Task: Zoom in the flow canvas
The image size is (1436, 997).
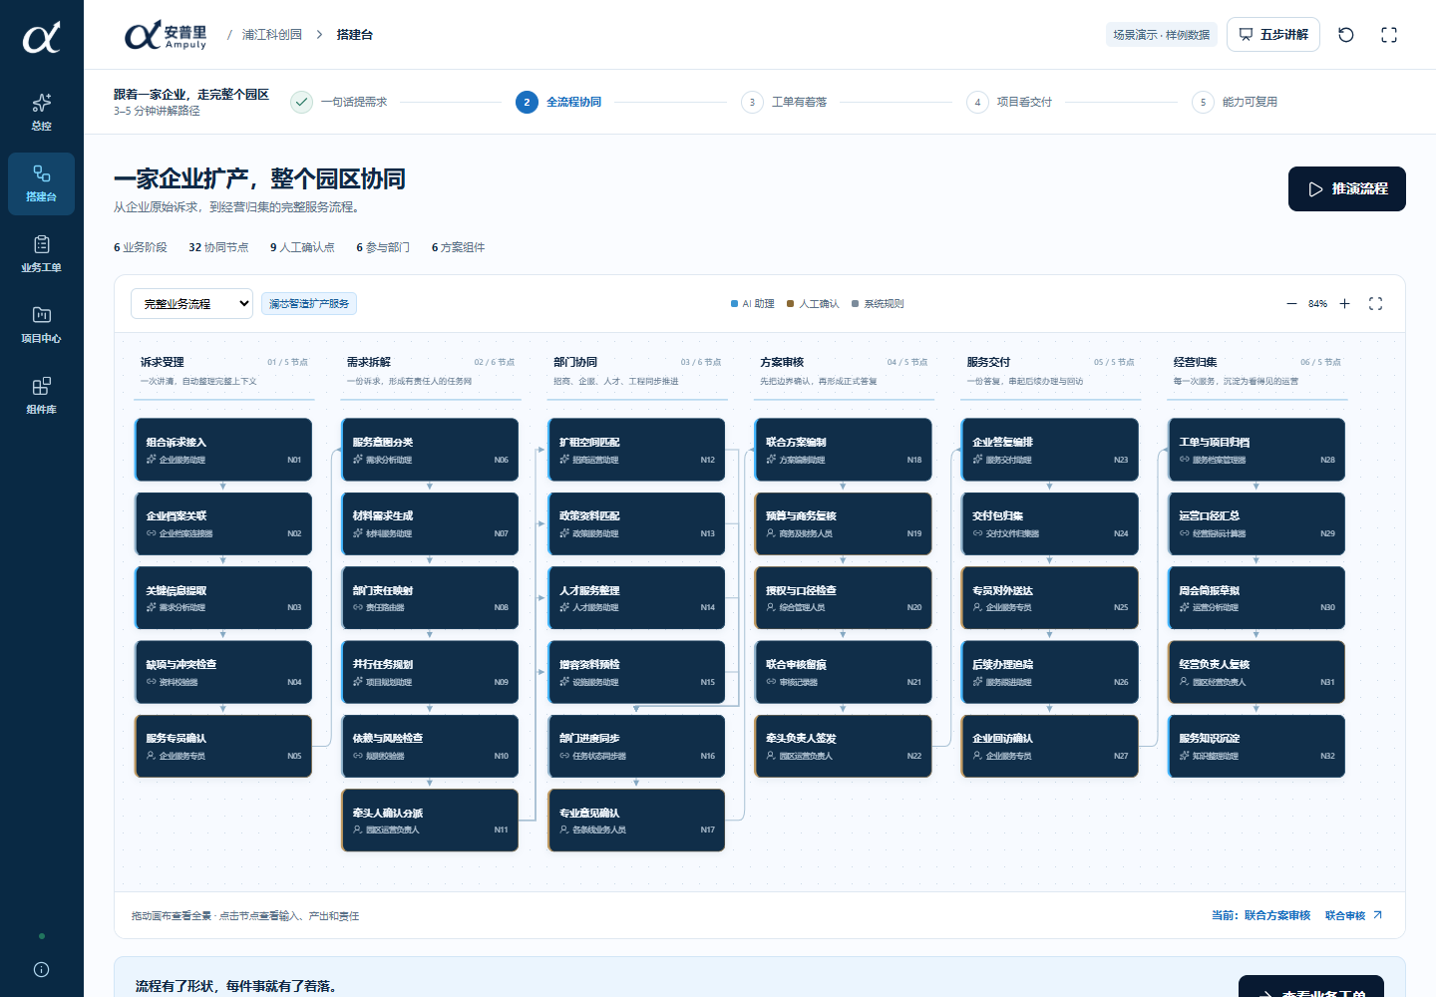Action: [1344, 304]
